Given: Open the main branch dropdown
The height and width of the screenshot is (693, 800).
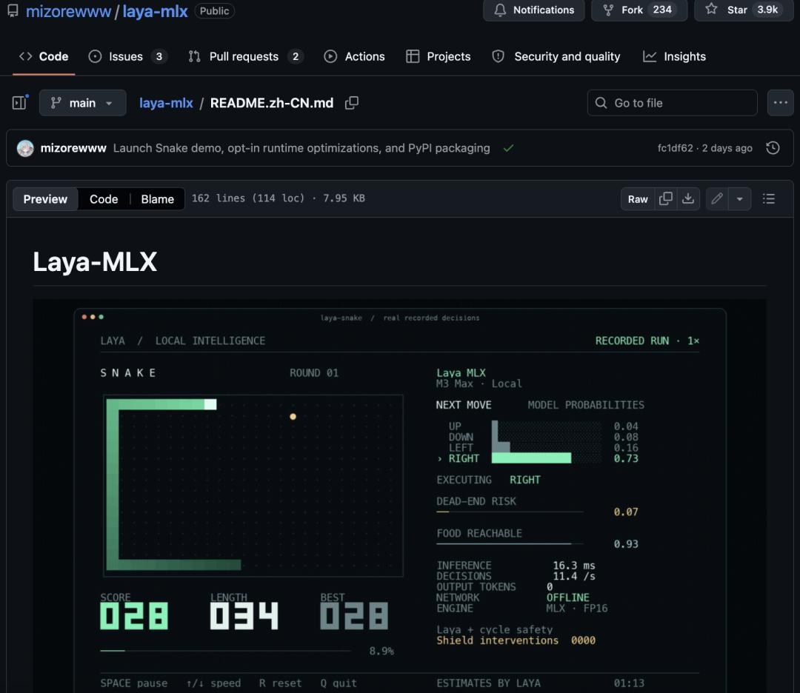Looking at the screenshot, I should (83, 103).
